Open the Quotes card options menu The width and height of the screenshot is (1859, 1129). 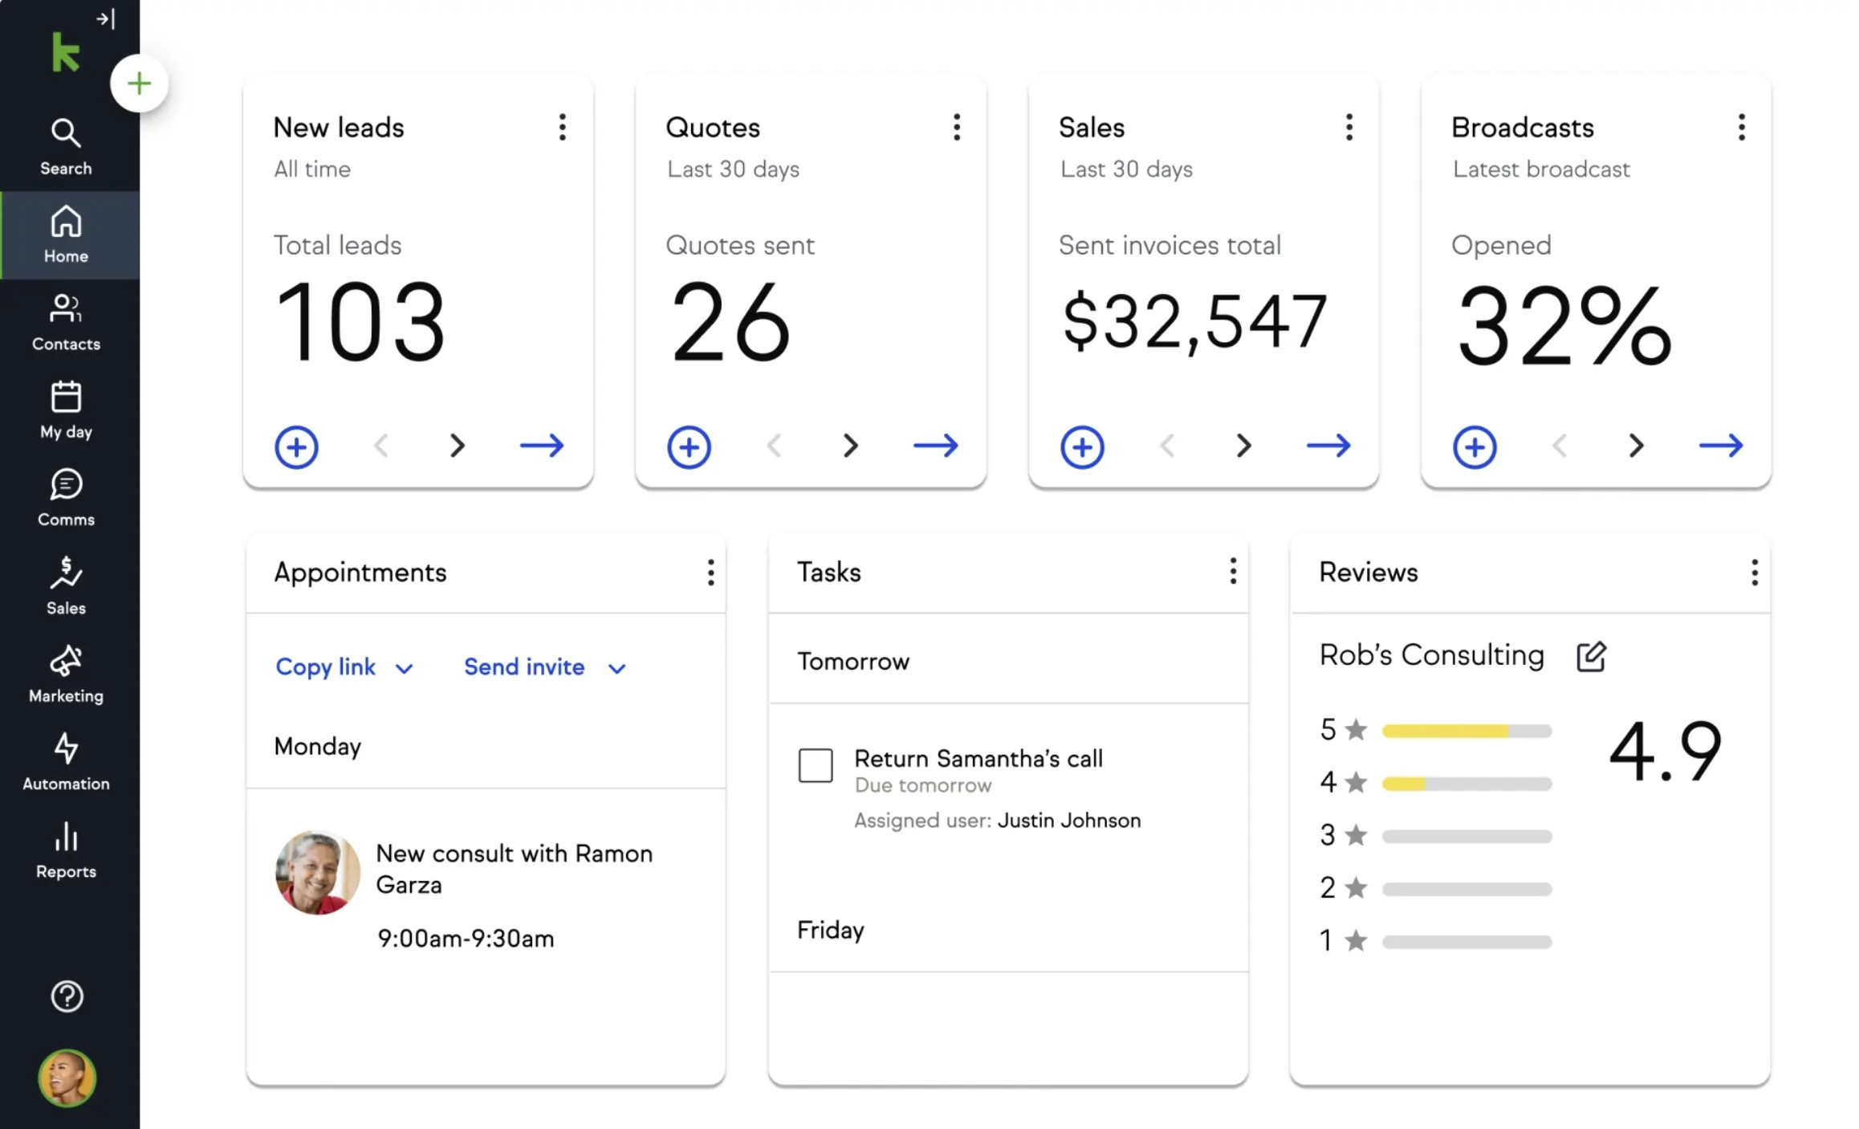point(957,127)
